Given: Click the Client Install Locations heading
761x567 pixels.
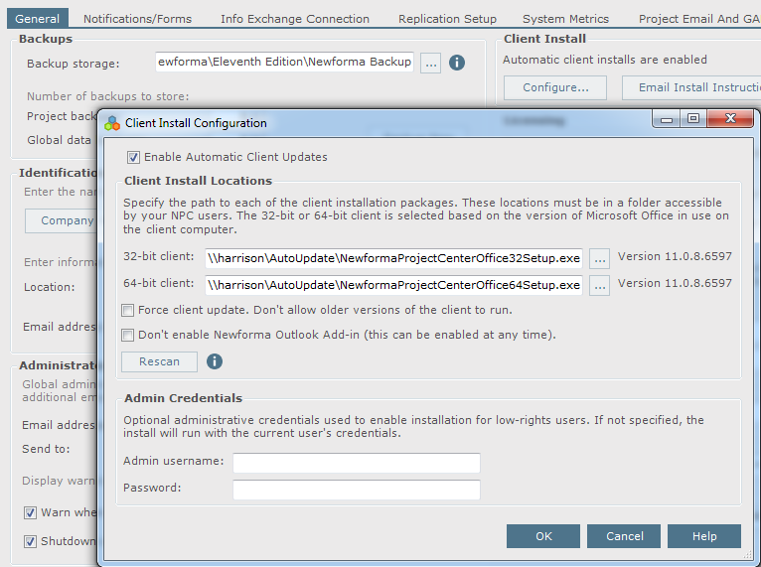Looking at the screenshot, I should 198,181.
